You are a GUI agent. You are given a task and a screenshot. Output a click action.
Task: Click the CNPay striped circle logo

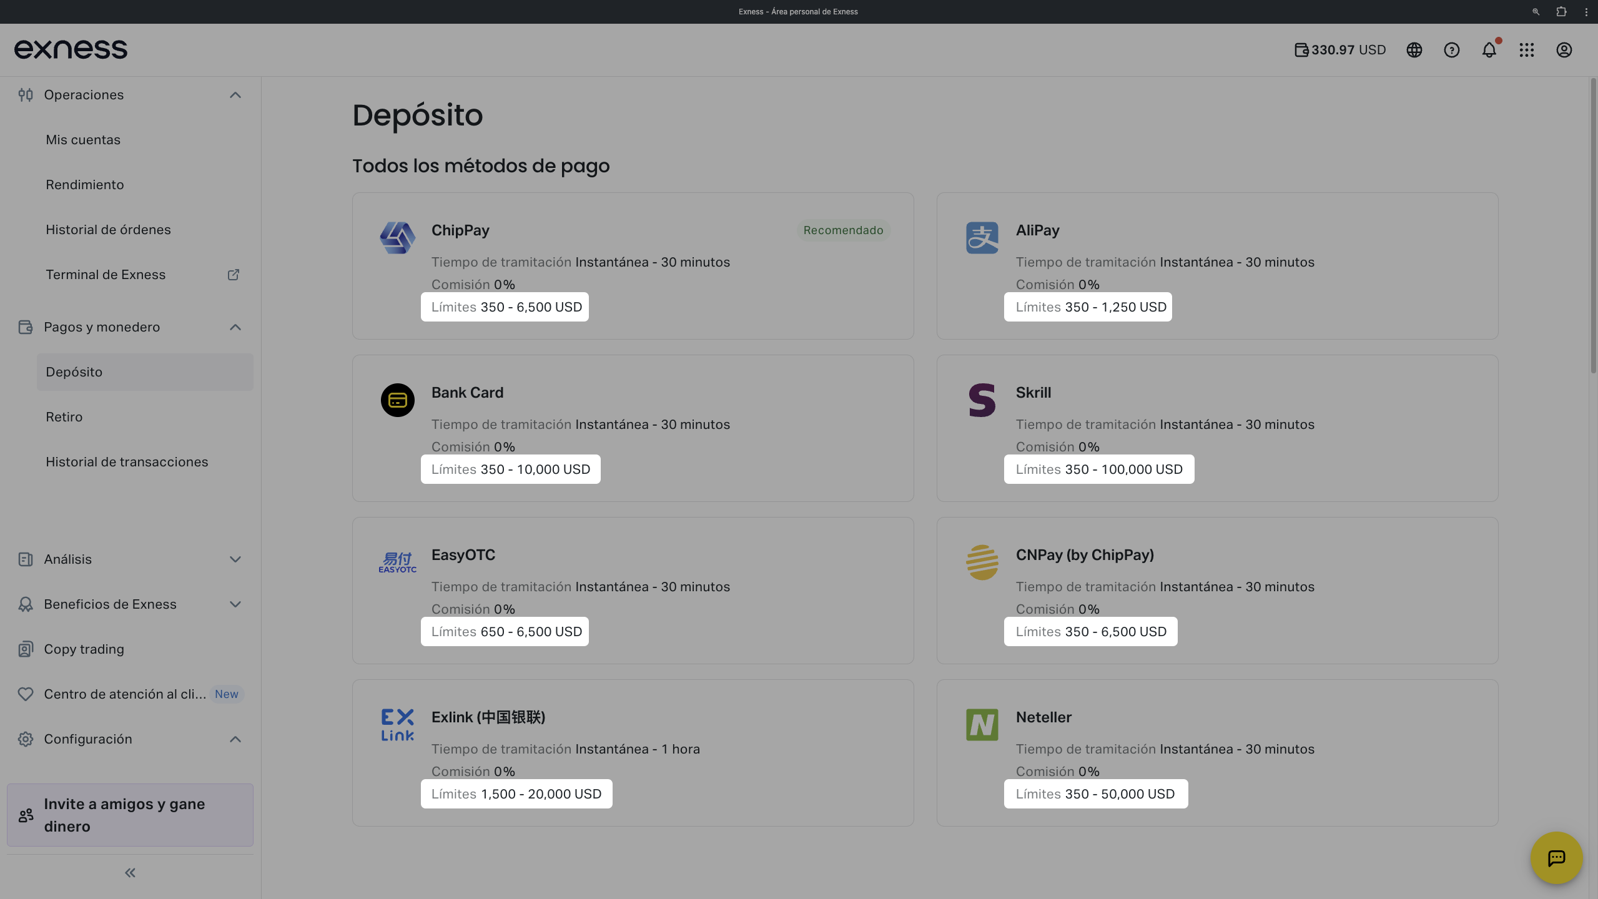982,562
